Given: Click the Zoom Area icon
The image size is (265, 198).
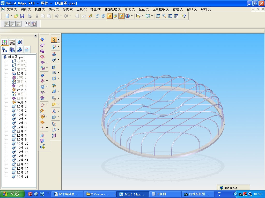Looking at the screenshot, I should point(158,16).
